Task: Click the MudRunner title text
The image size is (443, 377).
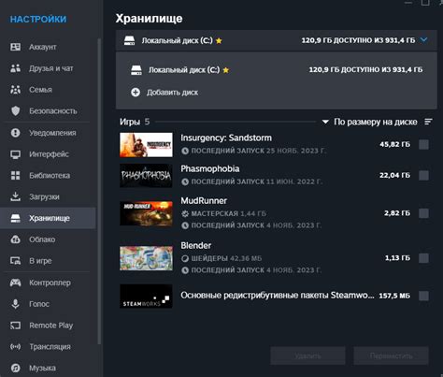Action: 204,200
